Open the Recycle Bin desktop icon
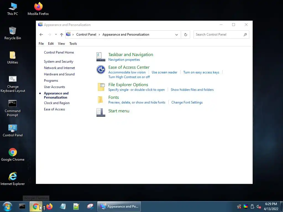The image size is (283, 212). [x=13, y=33]
